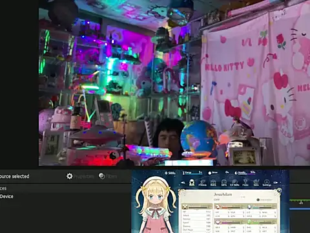Image resolution: width=310 pixels, height=233 pixels.
Task: Click the red stat category icon
Action: click(218, 206)
